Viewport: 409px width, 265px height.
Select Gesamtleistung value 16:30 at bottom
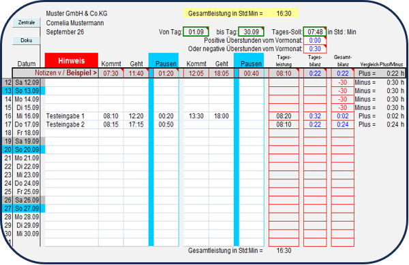284,251
